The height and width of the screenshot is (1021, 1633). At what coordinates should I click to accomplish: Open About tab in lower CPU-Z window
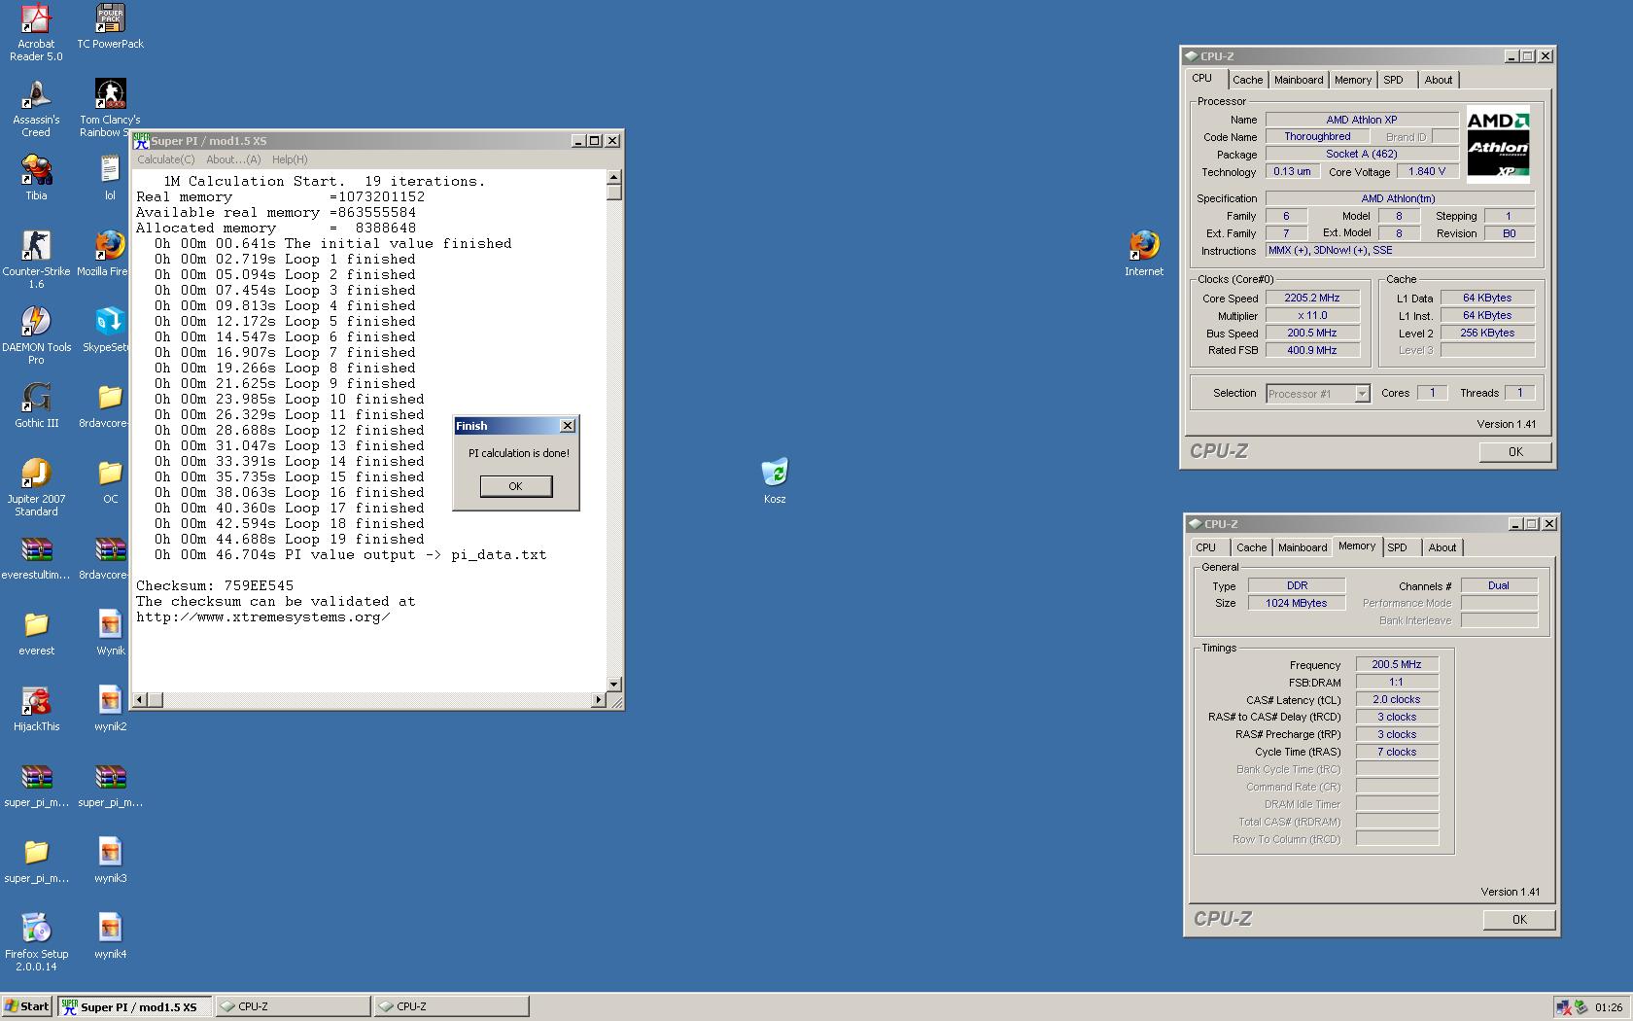[1442, 547]
